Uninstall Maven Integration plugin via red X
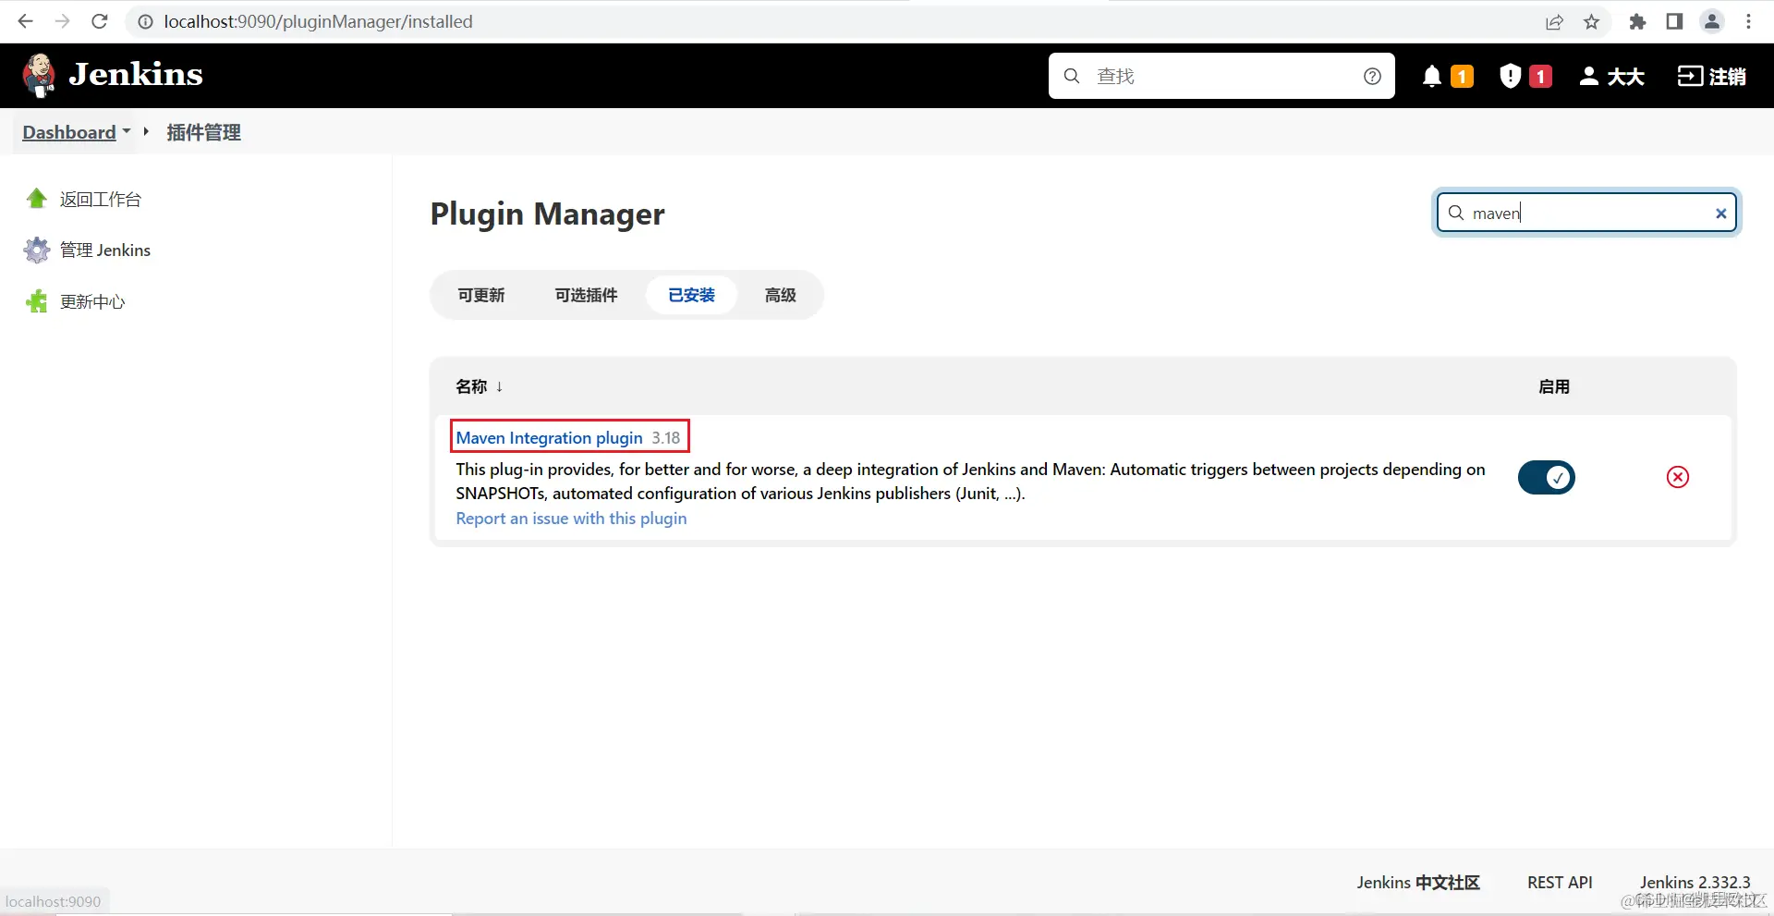The height and width of the screenshot is (916, 1774). [x=1678, y=477]
